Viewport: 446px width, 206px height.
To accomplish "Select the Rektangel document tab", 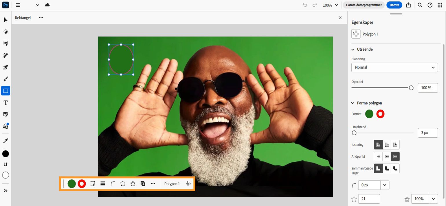I will click(x=23, y=18).
